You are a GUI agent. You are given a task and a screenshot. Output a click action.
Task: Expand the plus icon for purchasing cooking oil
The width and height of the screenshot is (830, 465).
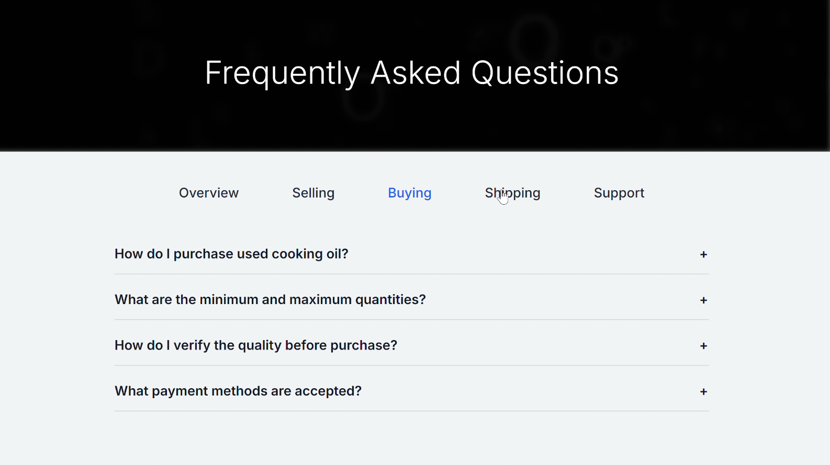coord(703,254)
